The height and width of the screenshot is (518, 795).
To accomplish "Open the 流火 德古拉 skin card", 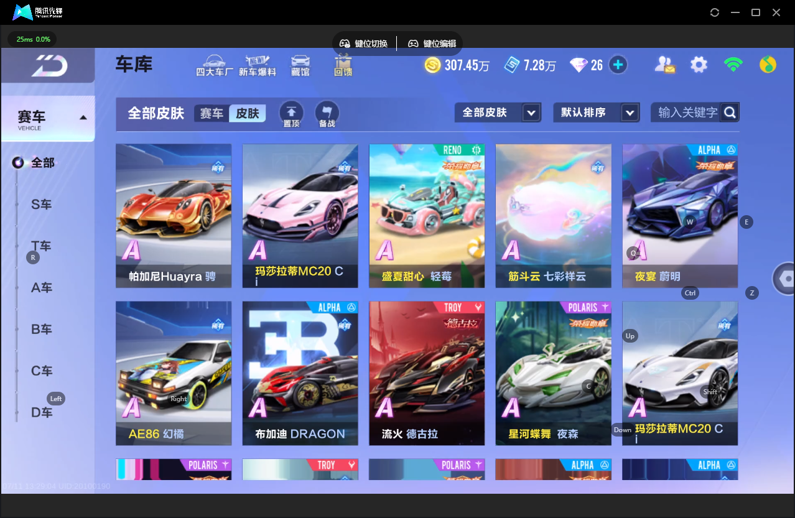I will click(x=427, y=373).
